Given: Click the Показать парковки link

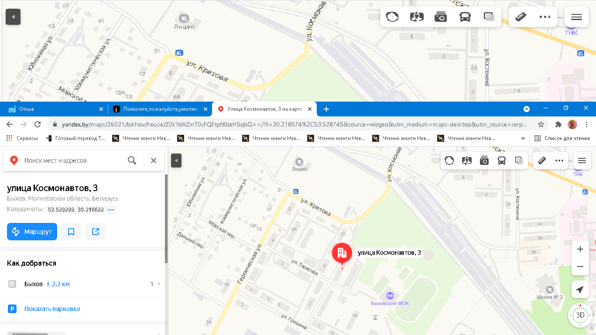Looking at the screenshot, I should pos(52,309).
